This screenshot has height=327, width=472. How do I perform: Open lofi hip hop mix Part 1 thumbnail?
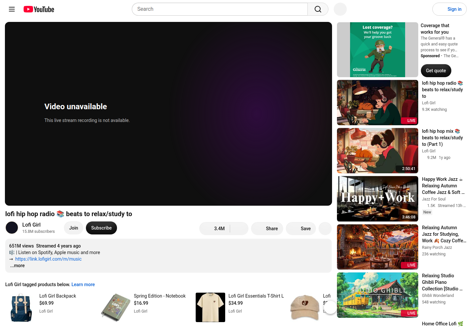pos(378,151)
